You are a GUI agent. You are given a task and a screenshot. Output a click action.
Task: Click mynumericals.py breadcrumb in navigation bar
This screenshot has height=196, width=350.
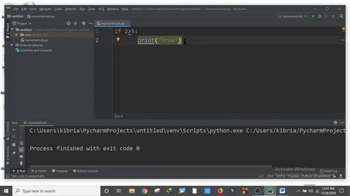pos(41,16)
